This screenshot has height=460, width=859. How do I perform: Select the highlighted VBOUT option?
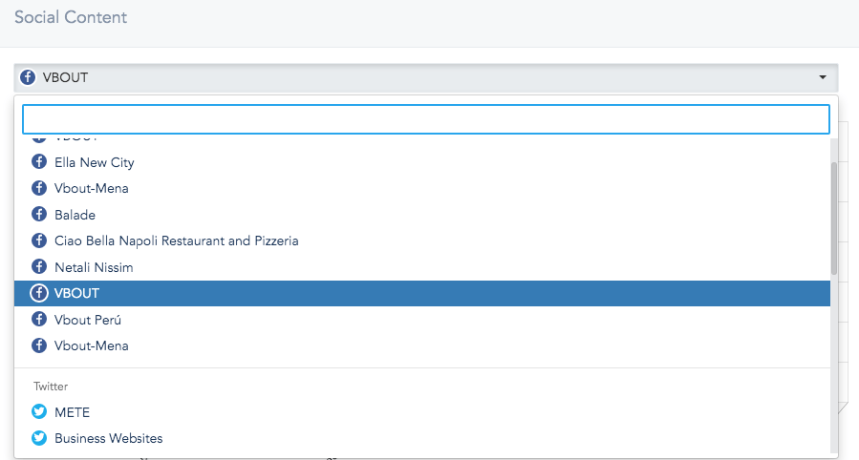(421, 293)
